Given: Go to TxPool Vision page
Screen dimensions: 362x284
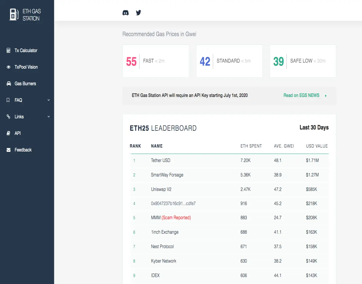Looking at the screenshot, I should click(27, 67).
